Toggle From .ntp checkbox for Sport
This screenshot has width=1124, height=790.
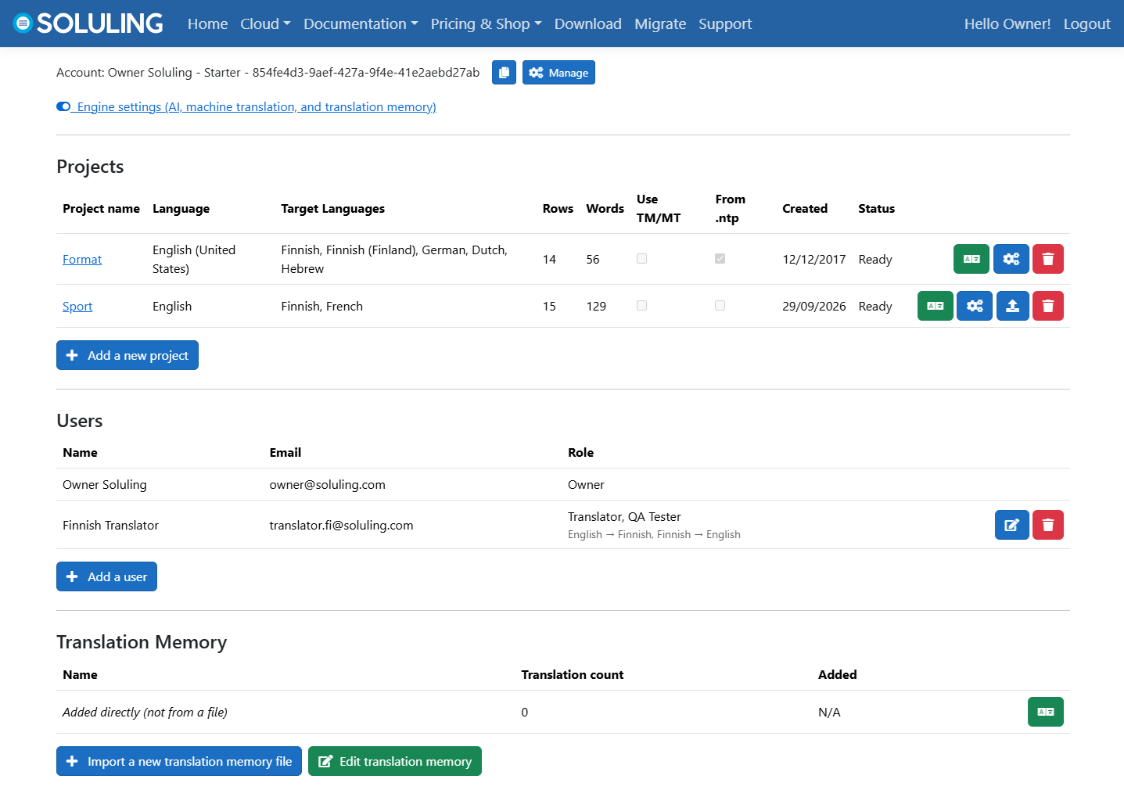[720, 306]
